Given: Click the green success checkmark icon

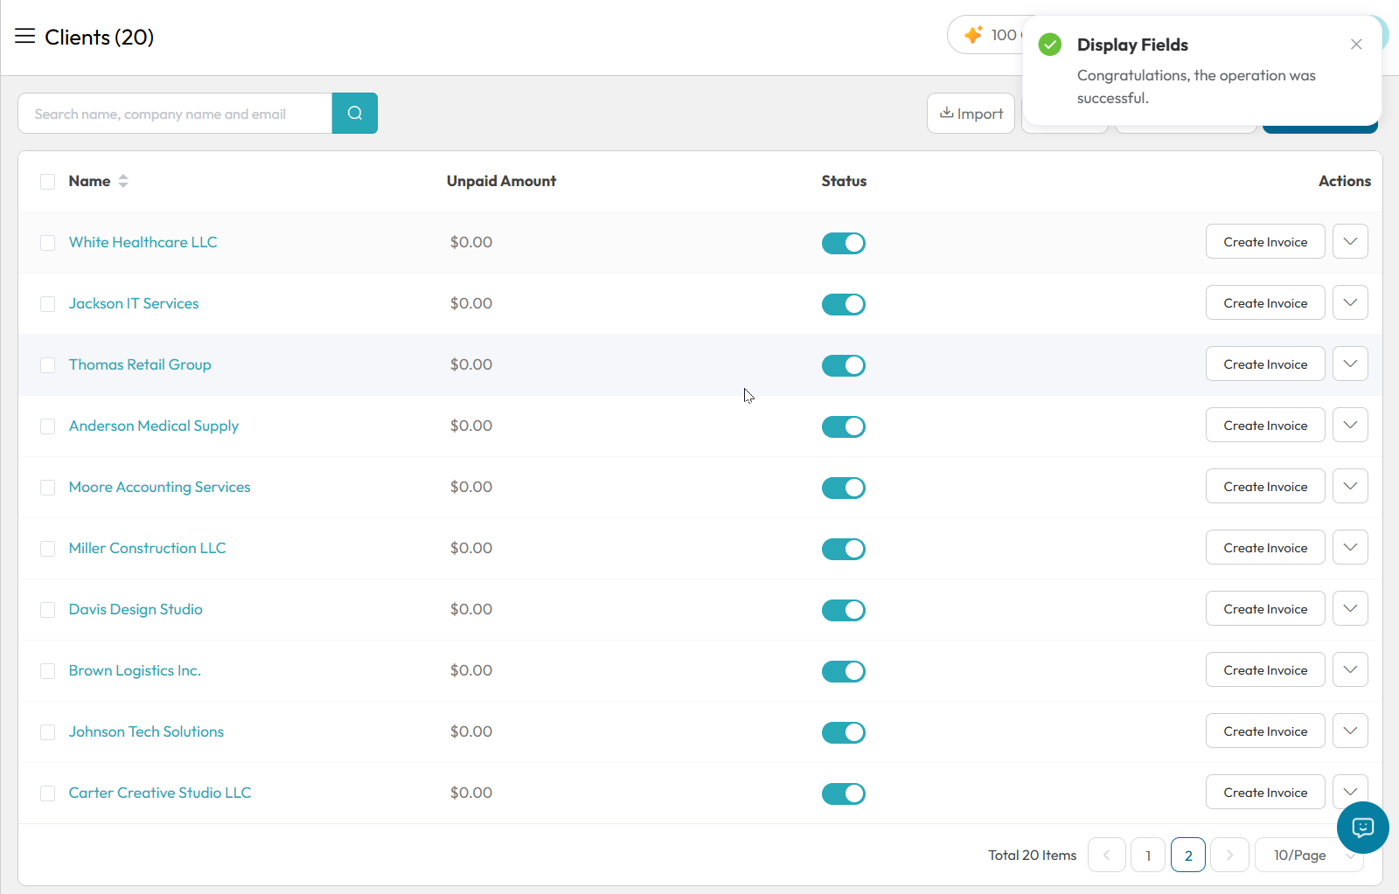Looking at the screenshot, I should pyautogui.click(x=1050, y=45).
